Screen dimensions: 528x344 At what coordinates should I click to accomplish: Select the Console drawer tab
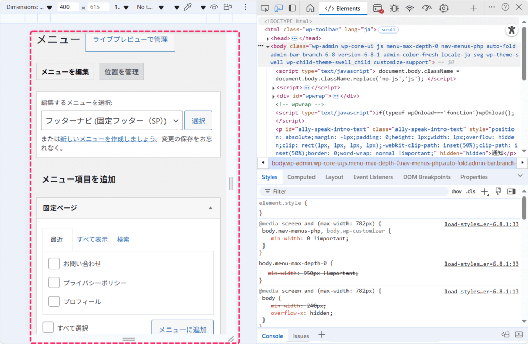[x=272, y=336]
